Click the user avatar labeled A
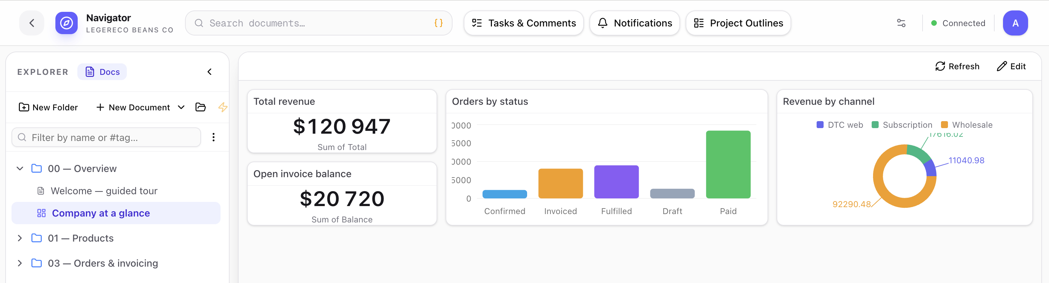 [x=1015, y=23]
